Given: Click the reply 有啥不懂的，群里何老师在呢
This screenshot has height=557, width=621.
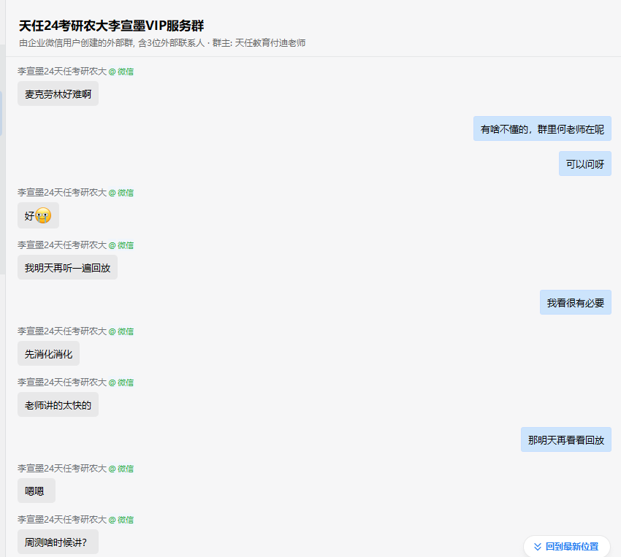Looking at the screenshot, I should [x=542, y=129].
